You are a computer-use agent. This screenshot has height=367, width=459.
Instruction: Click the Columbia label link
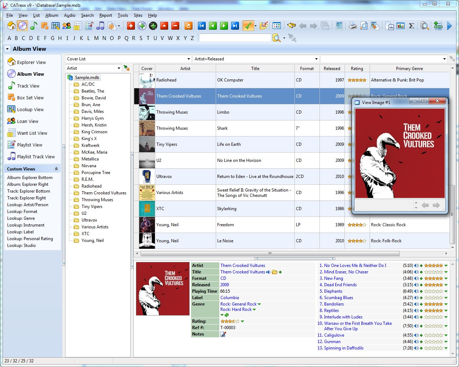(x=230, y=298)
